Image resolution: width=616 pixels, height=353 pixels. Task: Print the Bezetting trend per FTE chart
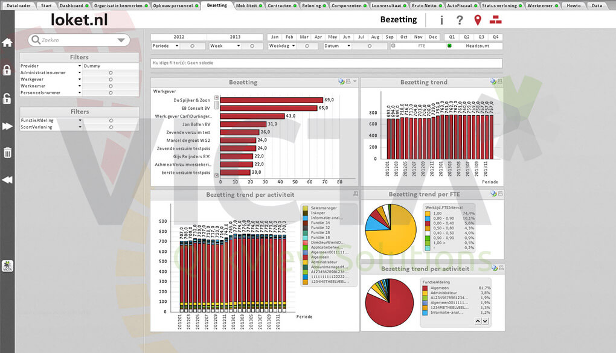click(x=500, y=193)
